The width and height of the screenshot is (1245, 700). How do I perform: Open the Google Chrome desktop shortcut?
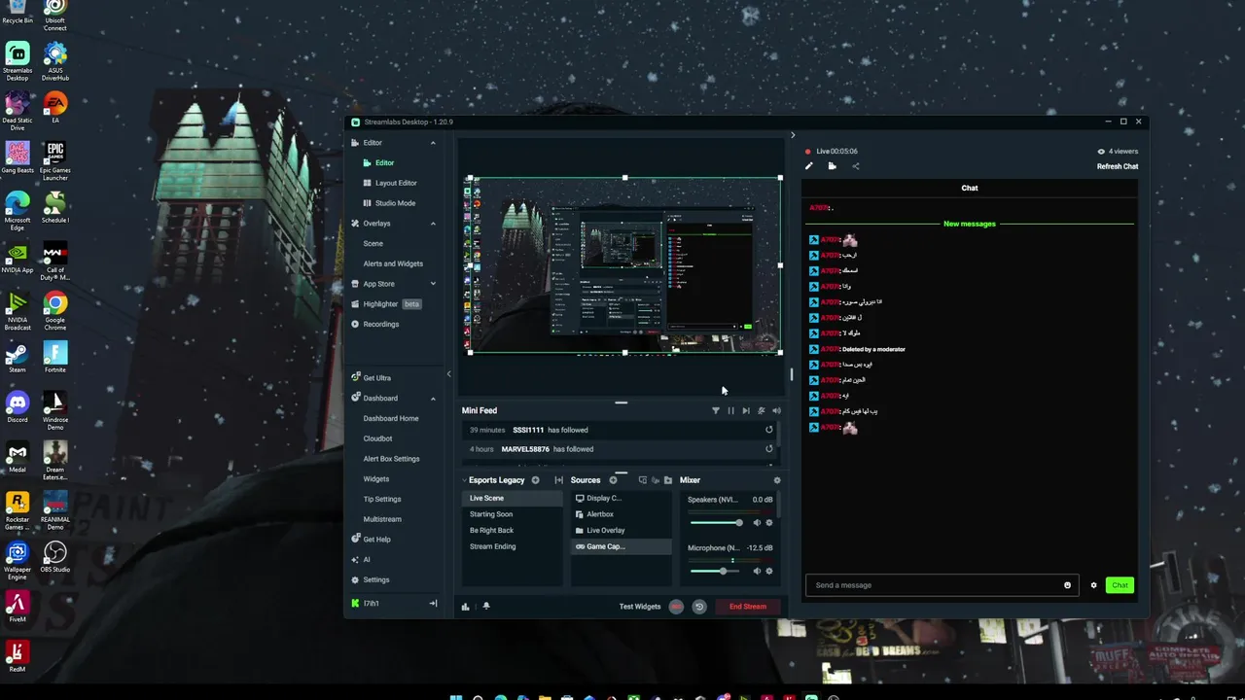54,307
